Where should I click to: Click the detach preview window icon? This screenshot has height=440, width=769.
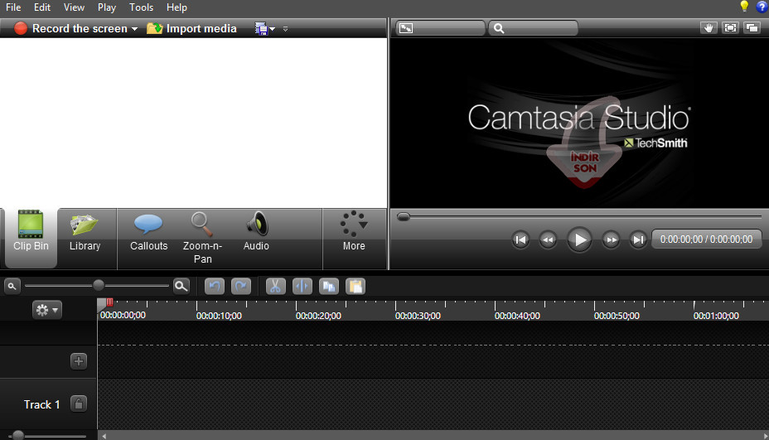[752, 28]
